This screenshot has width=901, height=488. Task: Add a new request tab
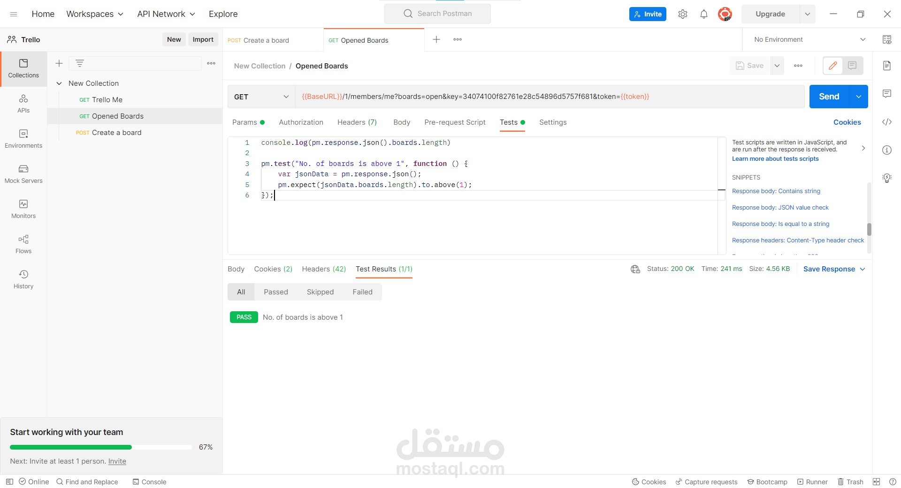coord(436,39)
